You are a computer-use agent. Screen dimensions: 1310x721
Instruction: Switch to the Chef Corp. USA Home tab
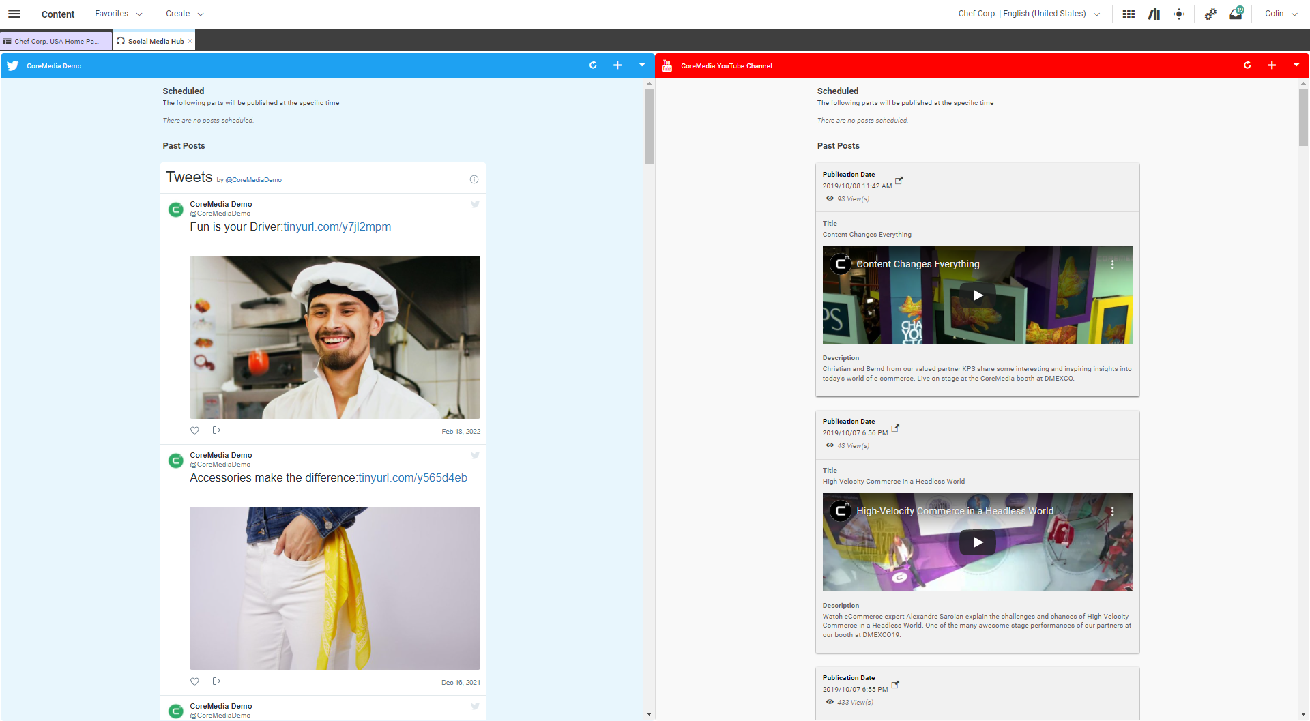click(55, 41)
